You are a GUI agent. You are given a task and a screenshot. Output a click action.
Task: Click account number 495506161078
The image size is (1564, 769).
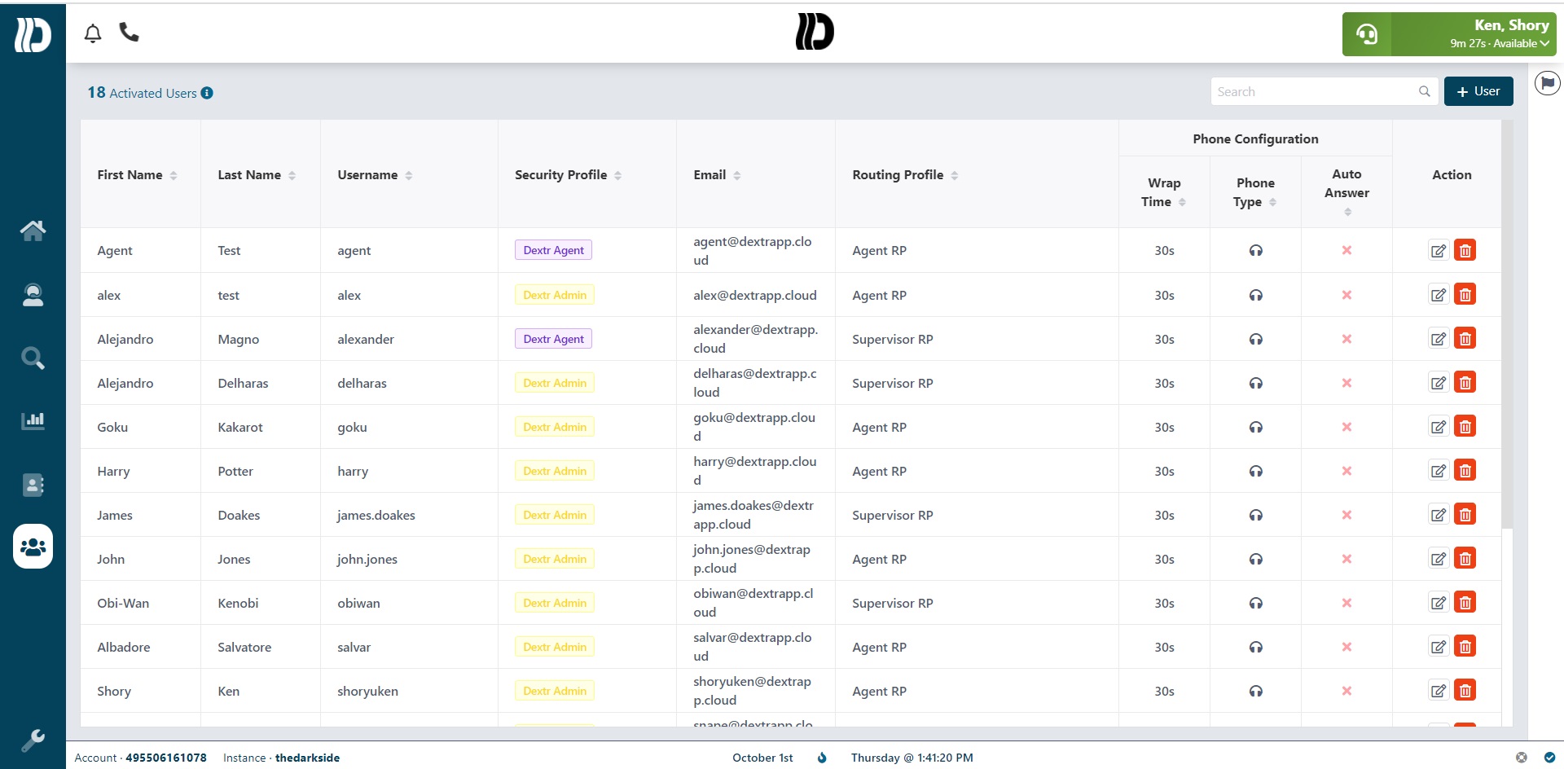(x=166, y=758)
